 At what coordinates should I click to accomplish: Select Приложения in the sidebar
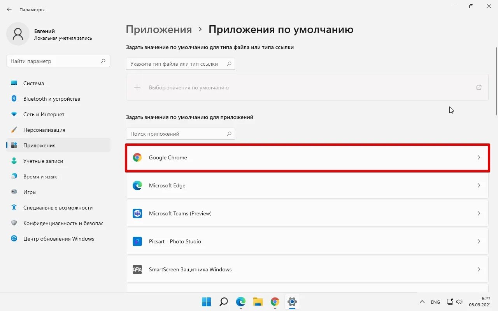point(58,145)
